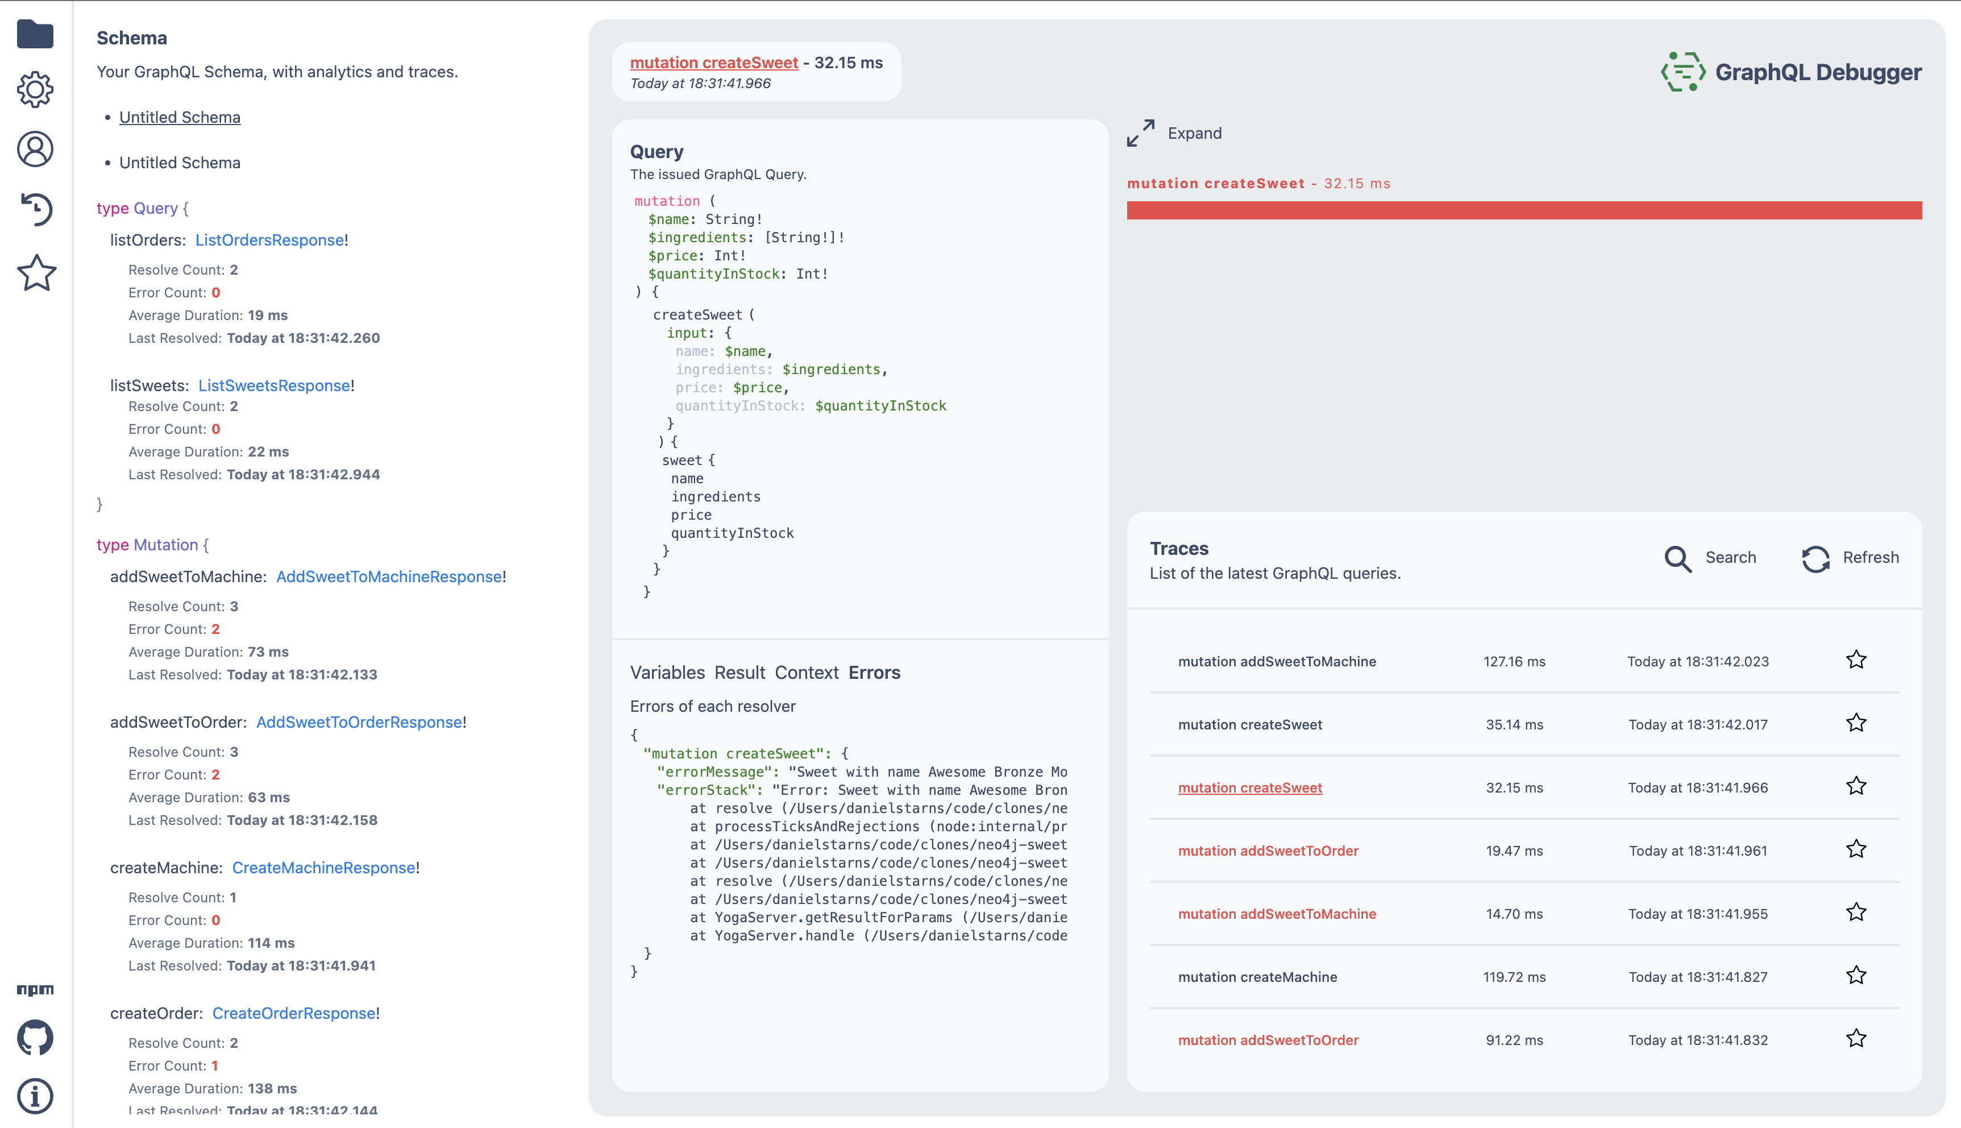1961x1128 pixels.
Task: Switch to the Result tab
Action: pos(739,673)
